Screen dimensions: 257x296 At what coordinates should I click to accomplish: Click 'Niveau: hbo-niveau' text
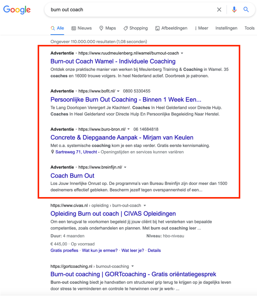tap(165, 236)
